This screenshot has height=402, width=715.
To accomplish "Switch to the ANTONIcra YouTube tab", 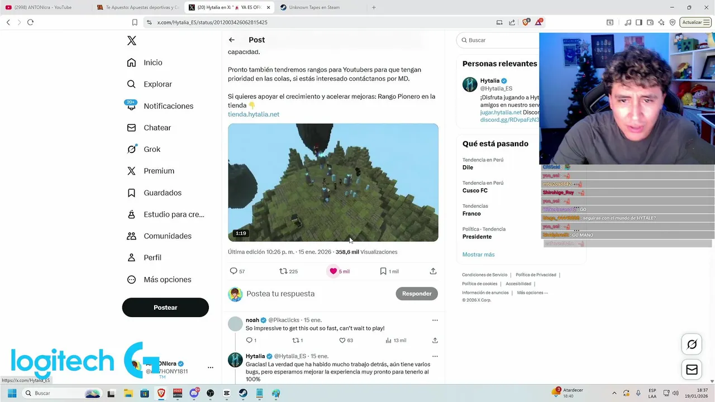I will coord(45,7).
